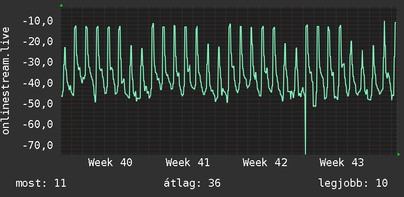Screen dimensions: 404x197
Task: Click the green arrow ending the x-axis
Action: click(x=399, y=154)
